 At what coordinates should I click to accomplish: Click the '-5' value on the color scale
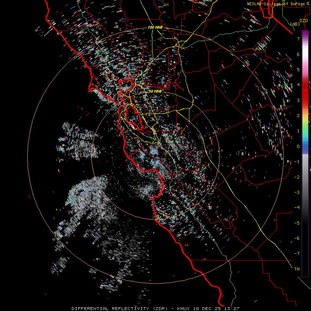point(297,223)
